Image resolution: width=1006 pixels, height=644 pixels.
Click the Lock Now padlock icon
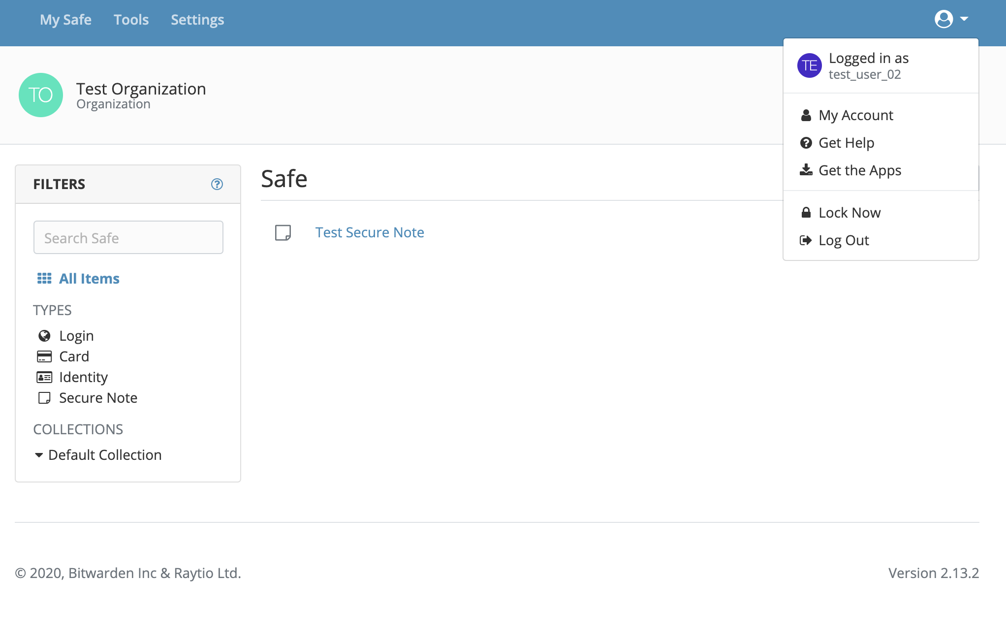pyautogui.click(x=806, y=212)
